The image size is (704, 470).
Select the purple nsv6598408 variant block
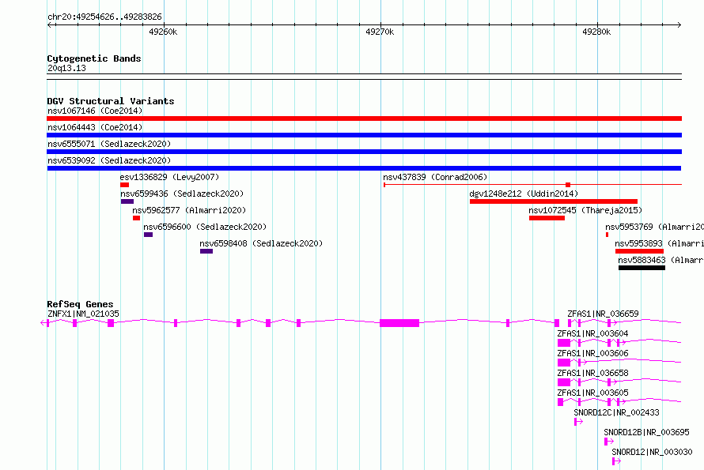(x=206, y=251)
